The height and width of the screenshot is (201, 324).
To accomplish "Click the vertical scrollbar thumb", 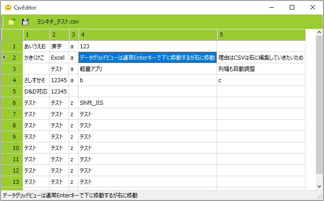I will (319, 105).
